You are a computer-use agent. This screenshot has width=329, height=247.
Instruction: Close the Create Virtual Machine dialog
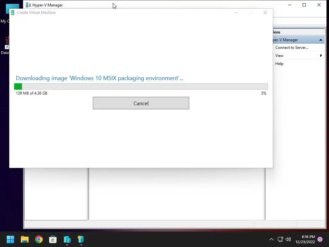(x=265, y=13)
